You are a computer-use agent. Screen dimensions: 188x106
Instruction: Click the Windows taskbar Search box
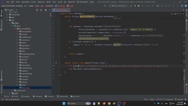pyautogui.click(x=79, y=103)
